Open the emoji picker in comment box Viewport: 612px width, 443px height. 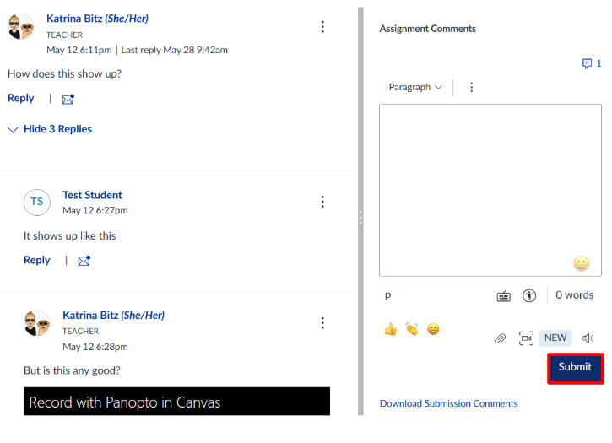pyautogui.click(x=581, y=263)
